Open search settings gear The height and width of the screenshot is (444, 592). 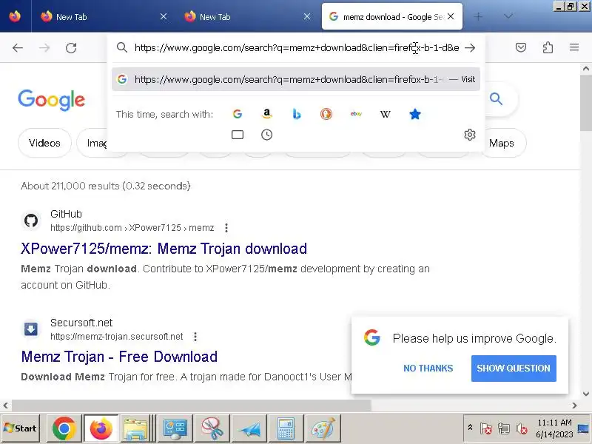click(470, 135)
